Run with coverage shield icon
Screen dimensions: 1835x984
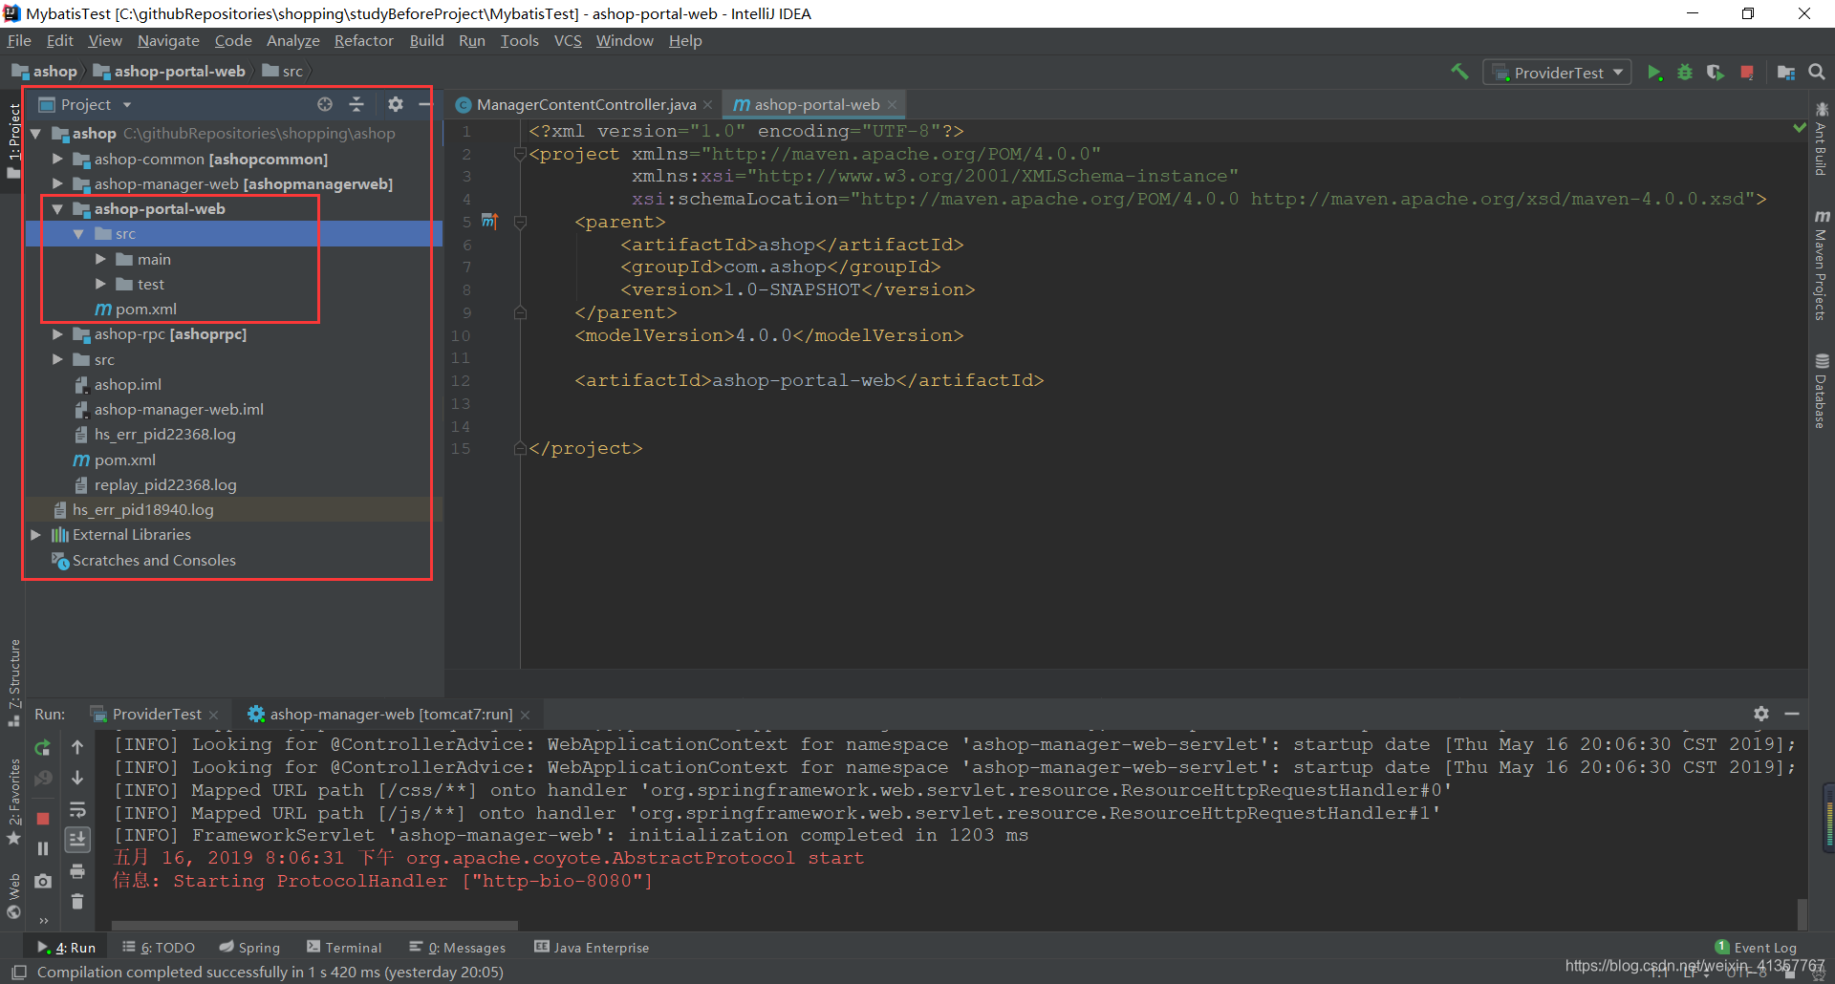click(x=1716, y=73)
